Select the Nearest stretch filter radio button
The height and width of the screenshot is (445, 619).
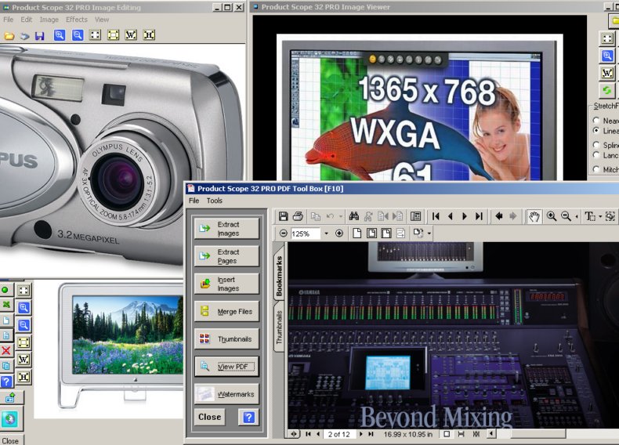(596, 121)
